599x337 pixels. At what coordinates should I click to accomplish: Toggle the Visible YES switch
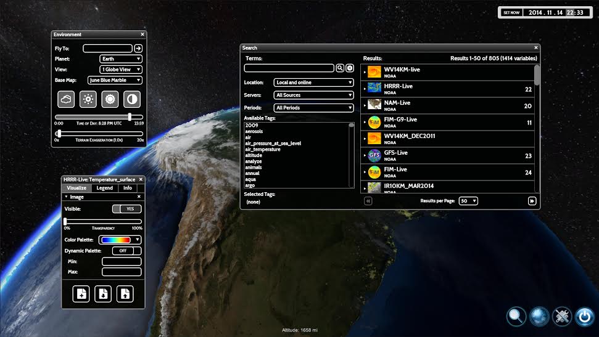126,209
